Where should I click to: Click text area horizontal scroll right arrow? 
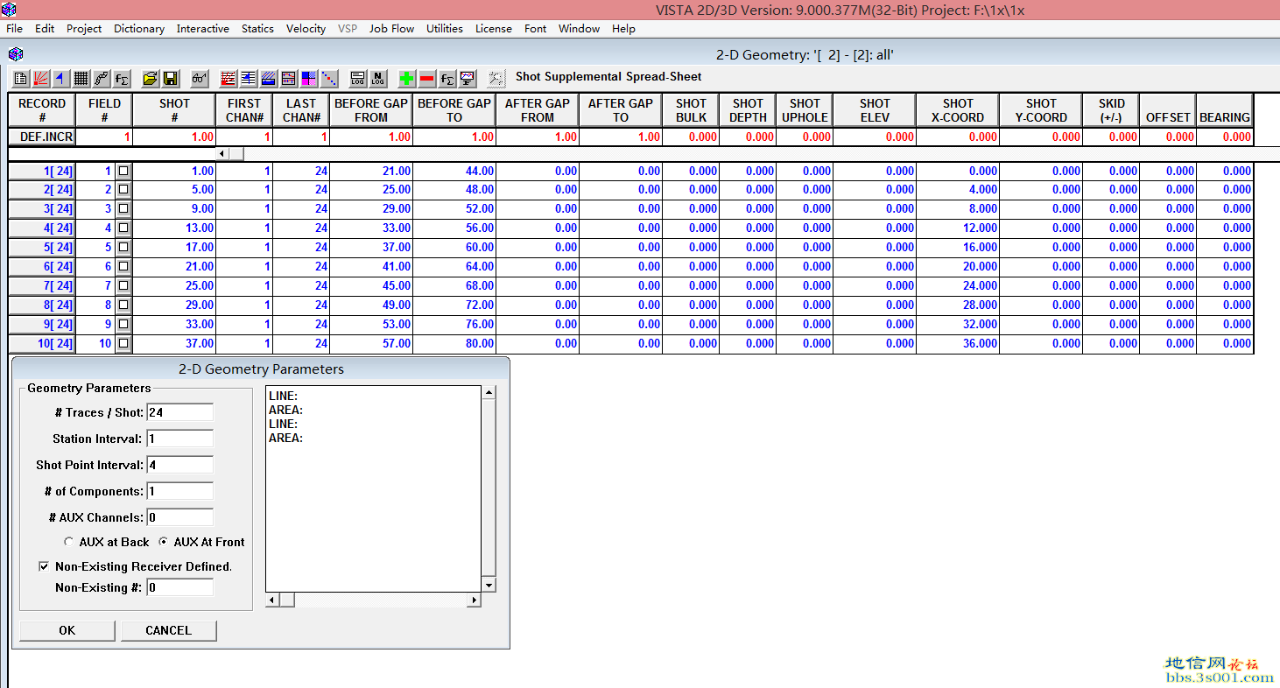[x=475, y=600]
